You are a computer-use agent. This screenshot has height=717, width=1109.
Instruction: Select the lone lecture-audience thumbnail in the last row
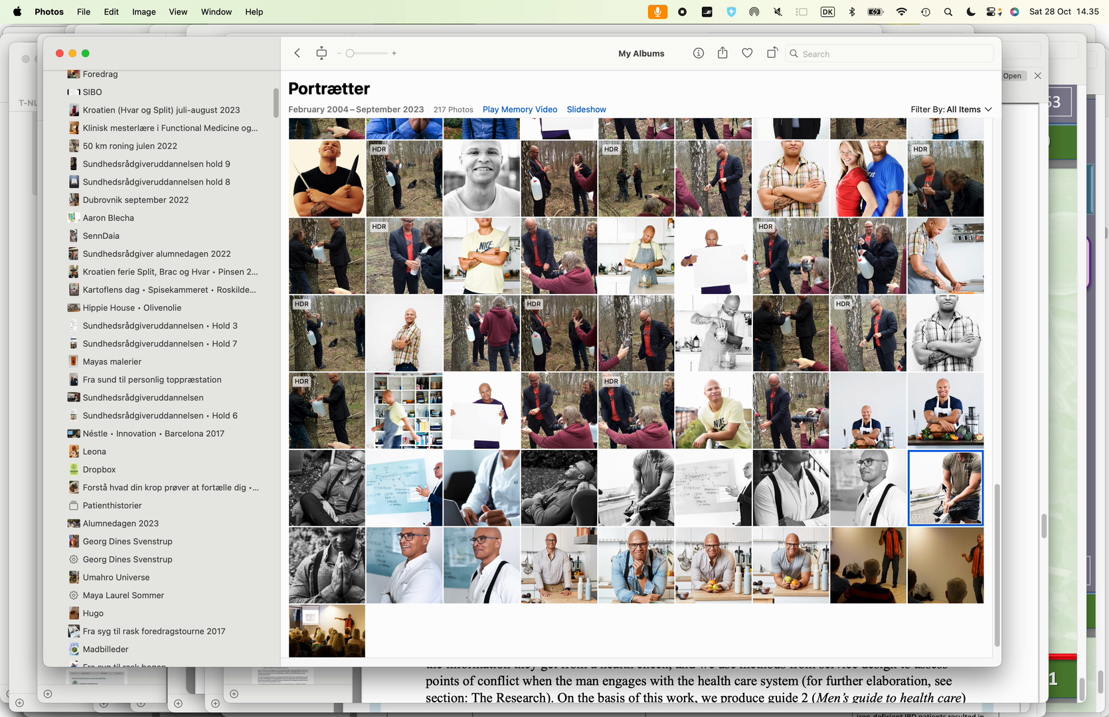tap(327, 631)
